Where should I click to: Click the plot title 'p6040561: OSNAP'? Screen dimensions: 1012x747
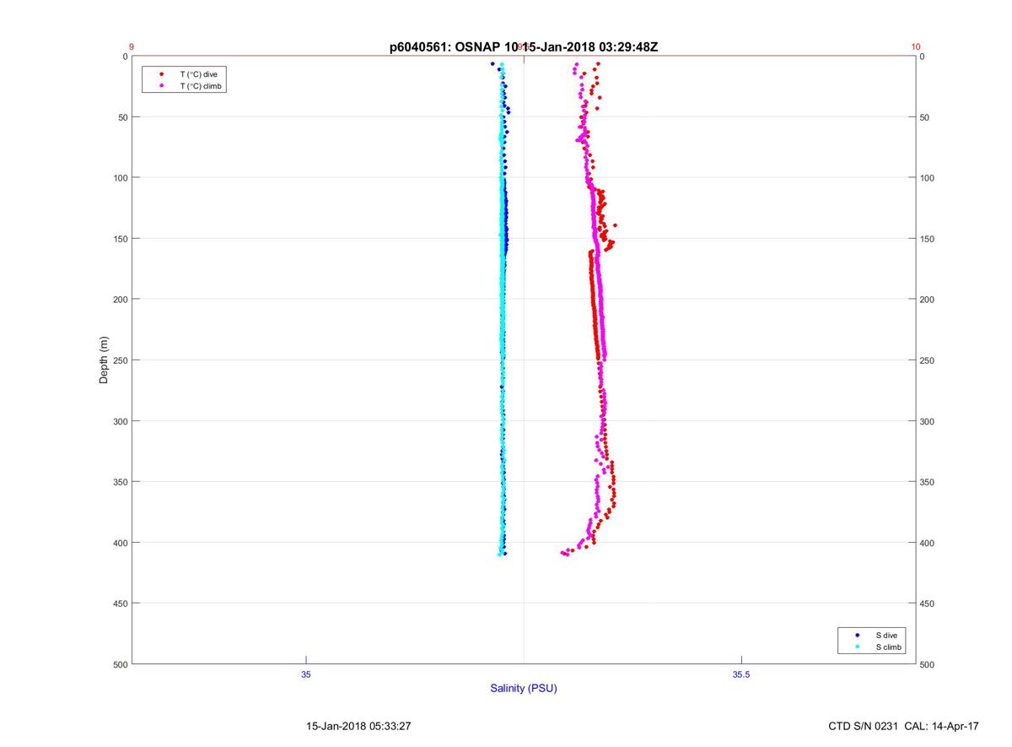coord(445,47)
